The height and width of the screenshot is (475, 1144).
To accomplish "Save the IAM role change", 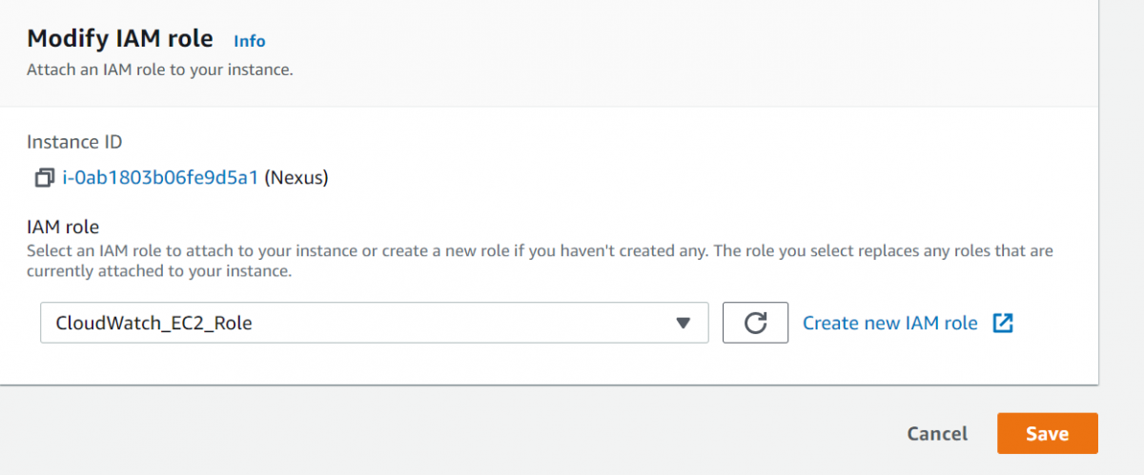I will [1047, 433].
